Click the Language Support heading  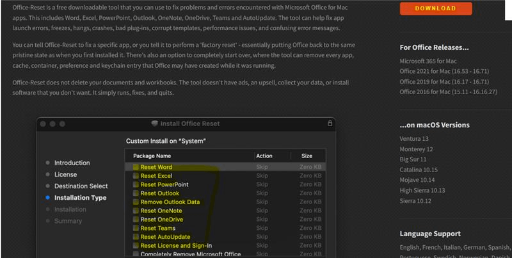(430, 234)
